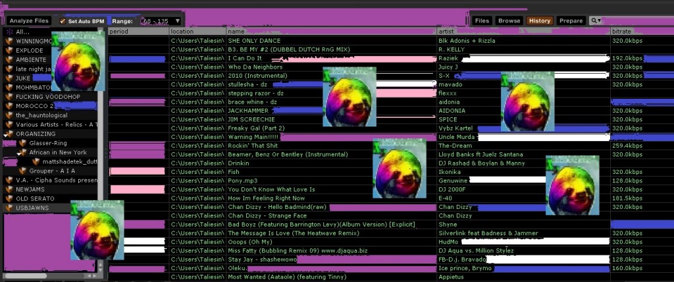Select the track JIM SCREECHIE
This screenshot has height=282, width=674.
click(x=251, y=119)
